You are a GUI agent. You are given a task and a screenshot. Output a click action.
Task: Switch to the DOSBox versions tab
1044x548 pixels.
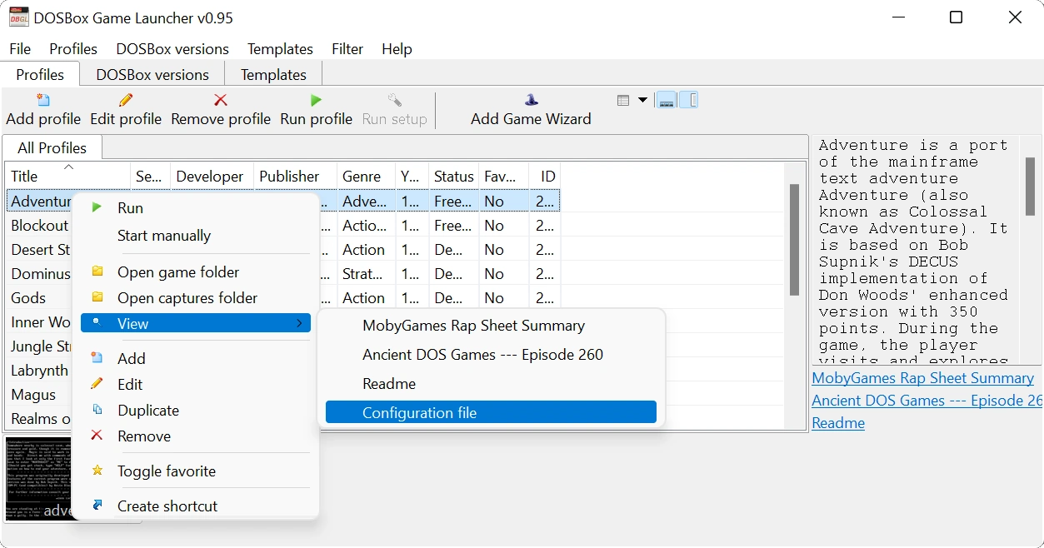pos(152,74)
